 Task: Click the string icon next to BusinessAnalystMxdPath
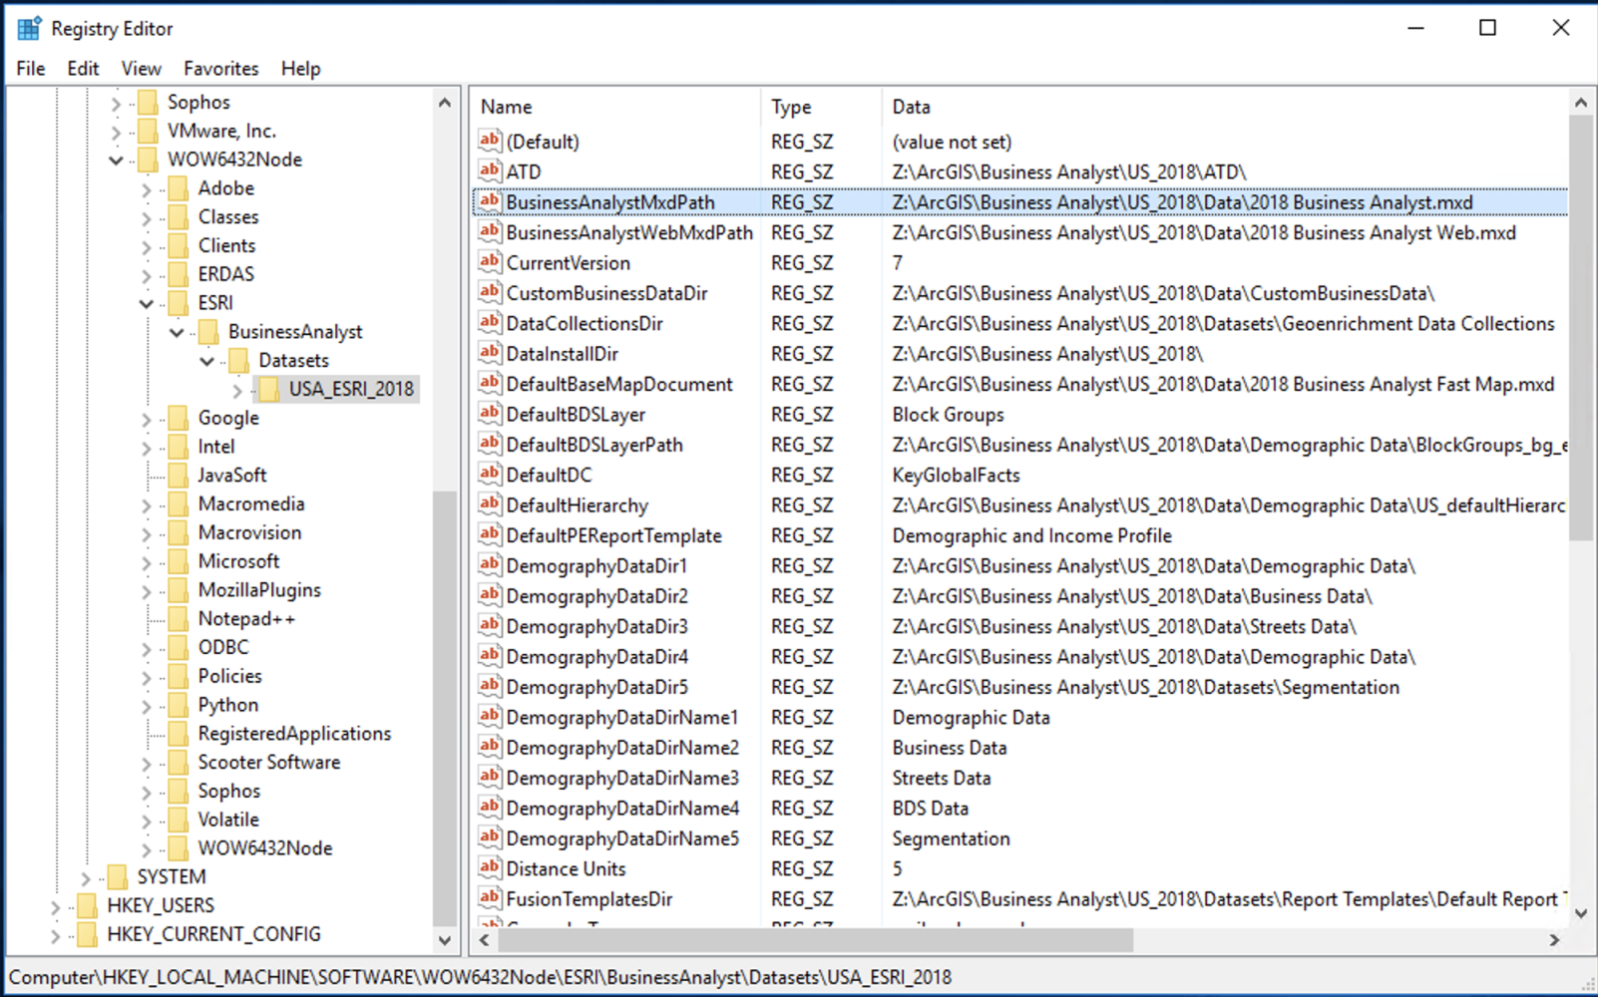click(x=489, y=201)
